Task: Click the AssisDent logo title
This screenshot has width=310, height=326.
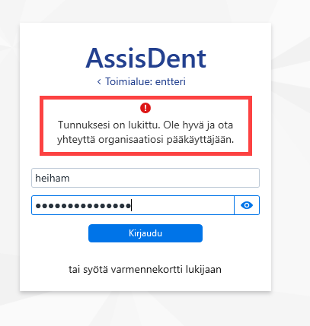Action: coord(145,59)
